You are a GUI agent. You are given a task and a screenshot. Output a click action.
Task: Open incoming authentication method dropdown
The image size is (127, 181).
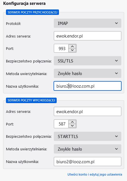(x=87, y=73)
